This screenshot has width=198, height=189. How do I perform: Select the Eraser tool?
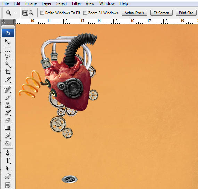pyautogui.click(x=8, y=120)
